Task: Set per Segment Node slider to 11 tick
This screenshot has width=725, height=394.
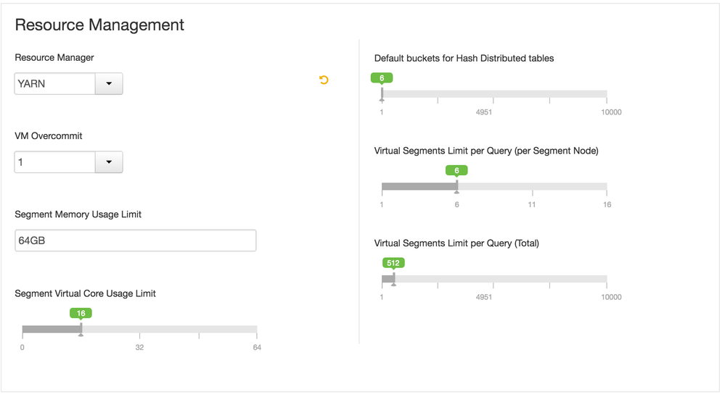Action: pos(532,187)
